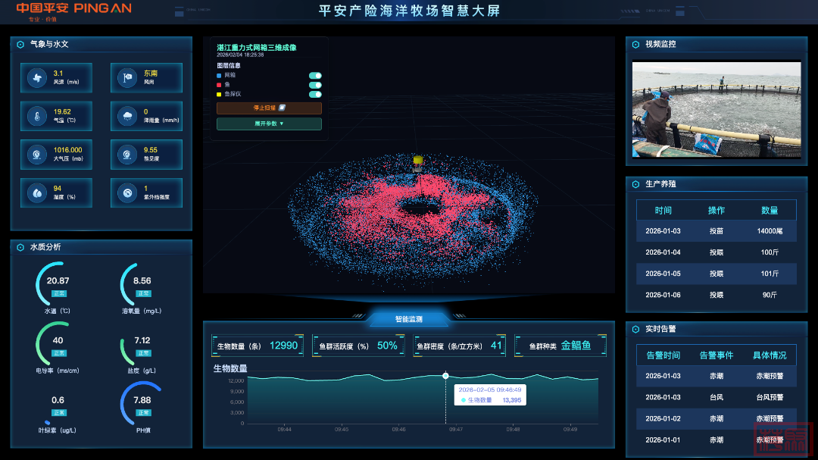818x460 pixels.
Task: Open the video surveillance feed thumbnail
Action: (717, 111)
